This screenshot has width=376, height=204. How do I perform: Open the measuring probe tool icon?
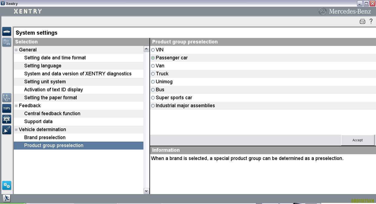pyautogui.click(x=7, y=130)
